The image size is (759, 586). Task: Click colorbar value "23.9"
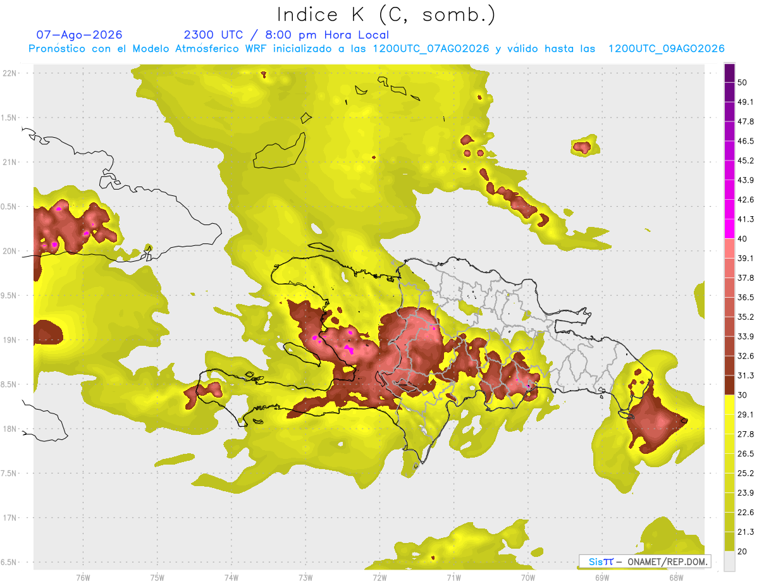click(746, 493)
